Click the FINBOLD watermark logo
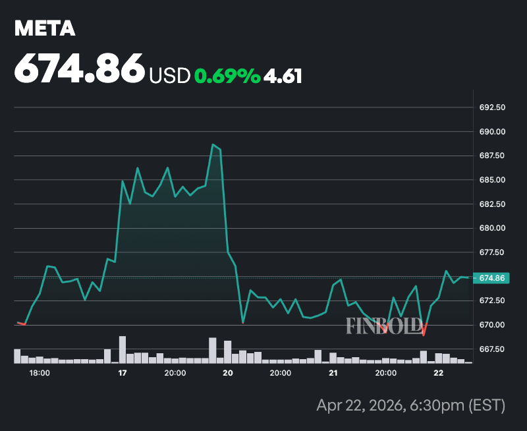 point(384,324)
